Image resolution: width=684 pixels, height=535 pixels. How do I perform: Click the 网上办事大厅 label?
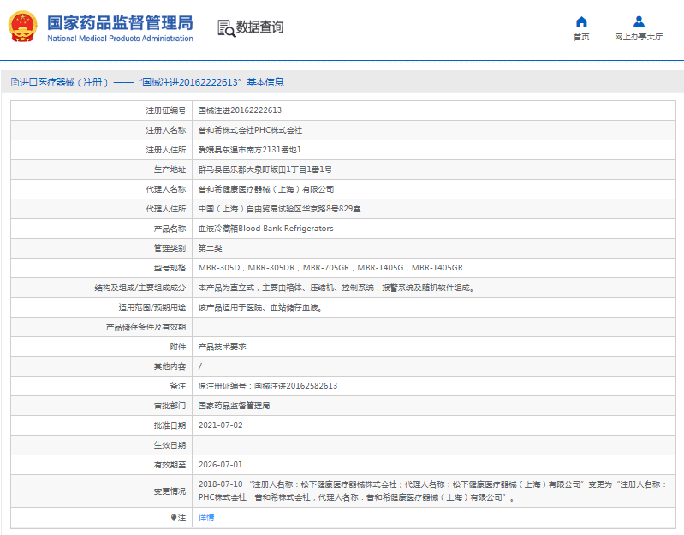click(x=639, y=37)
